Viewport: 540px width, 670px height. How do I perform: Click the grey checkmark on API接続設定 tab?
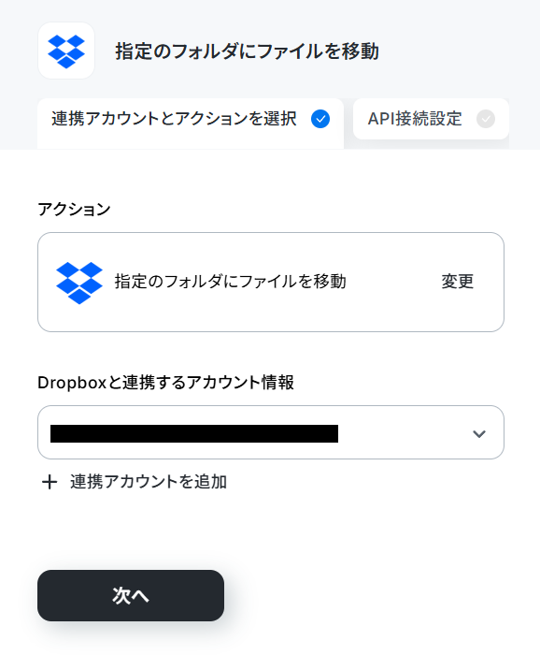[x=486, y=119]
